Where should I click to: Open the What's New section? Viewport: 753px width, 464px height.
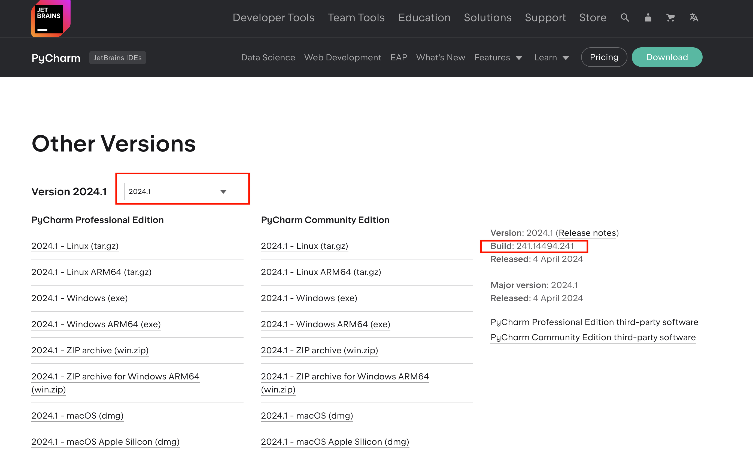(x=441, y=57)
